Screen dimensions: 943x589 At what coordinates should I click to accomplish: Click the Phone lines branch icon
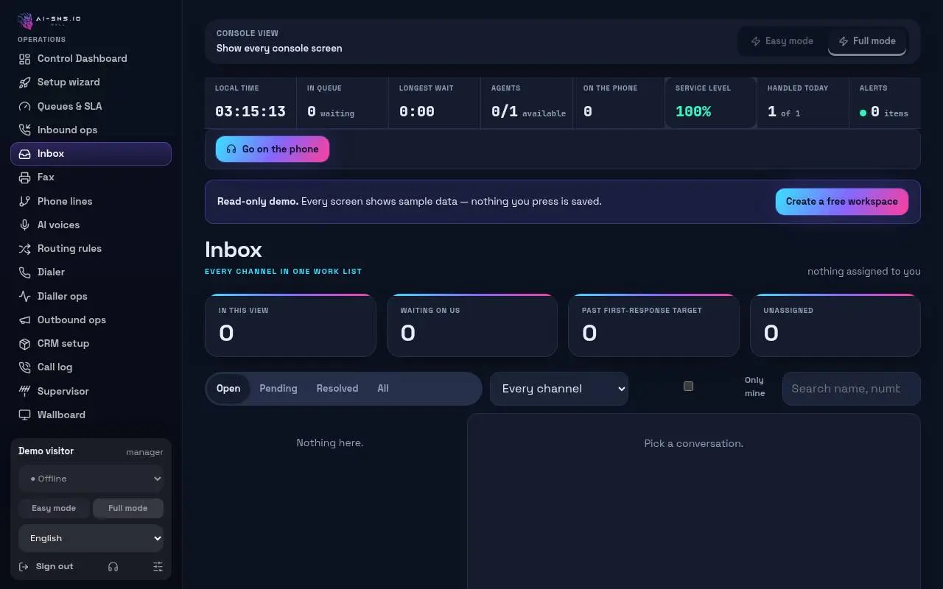(x=24, y=201)
